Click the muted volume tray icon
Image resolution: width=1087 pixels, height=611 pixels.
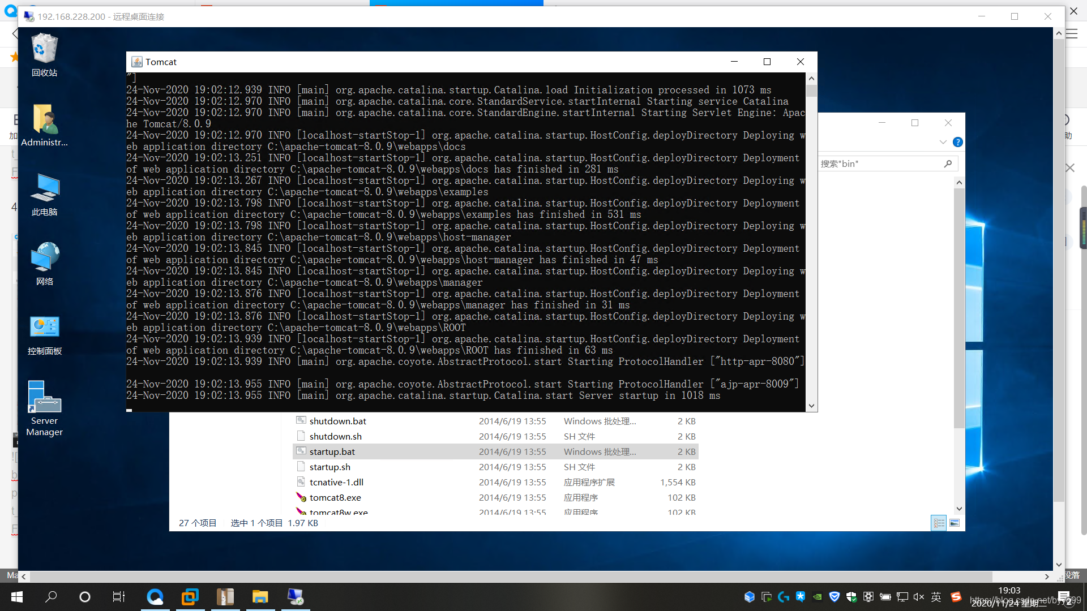tap(919, 597)
